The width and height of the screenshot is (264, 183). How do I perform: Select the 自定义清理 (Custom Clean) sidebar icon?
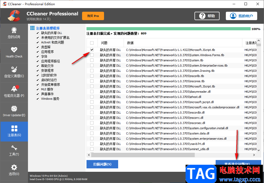point(14,72)
